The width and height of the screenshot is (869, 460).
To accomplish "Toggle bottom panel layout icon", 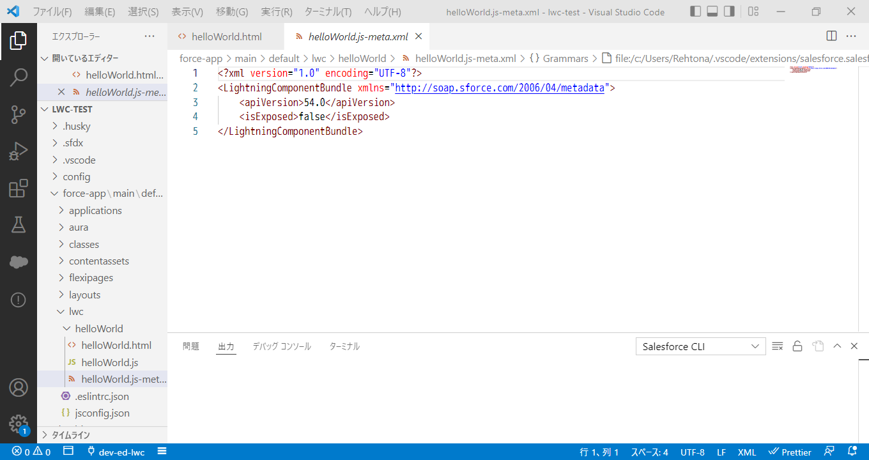I will click(712, 11).
